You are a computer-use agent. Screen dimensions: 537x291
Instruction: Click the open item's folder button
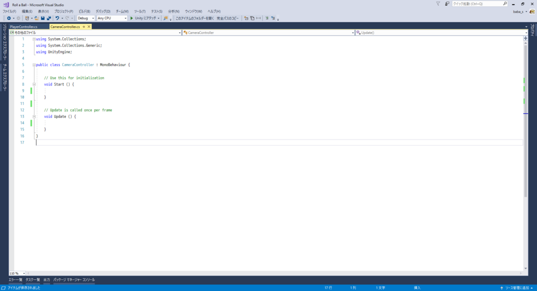point(195,18)
